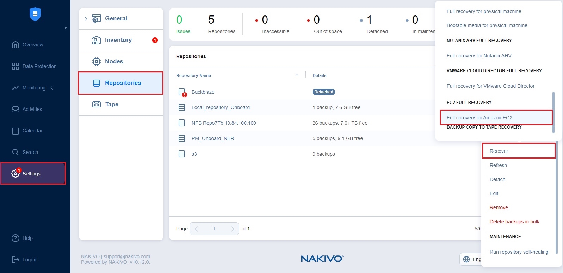Screen dimensions: 563x273
Task: Click the Calendar icon in sidebar
Action: (16, 131)
